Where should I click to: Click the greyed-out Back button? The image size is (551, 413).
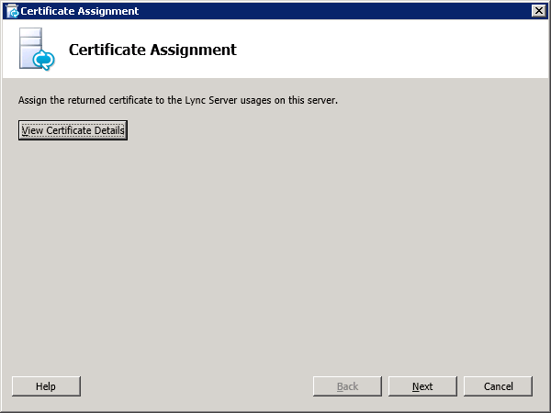point(347,386)
